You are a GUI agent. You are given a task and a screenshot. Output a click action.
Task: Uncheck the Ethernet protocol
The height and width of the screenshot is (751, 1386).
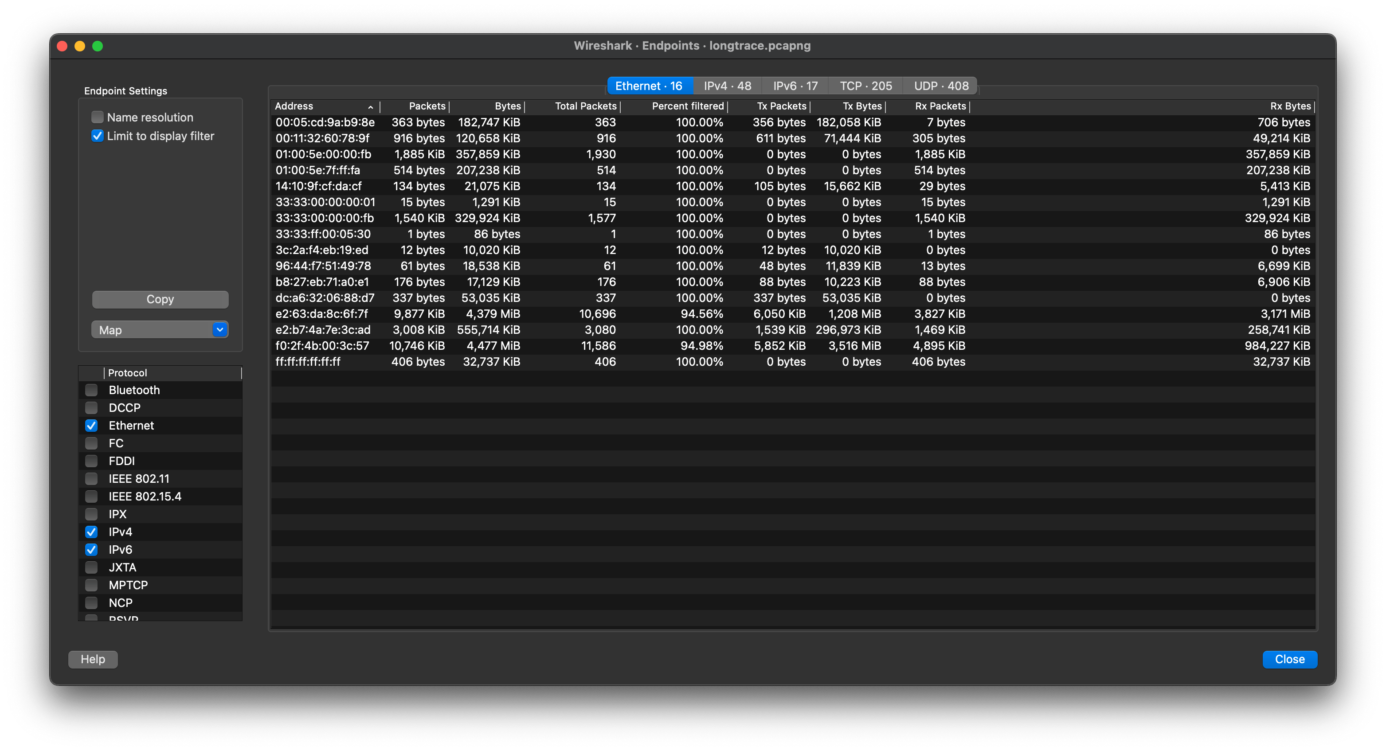click(x=91, y=425)
